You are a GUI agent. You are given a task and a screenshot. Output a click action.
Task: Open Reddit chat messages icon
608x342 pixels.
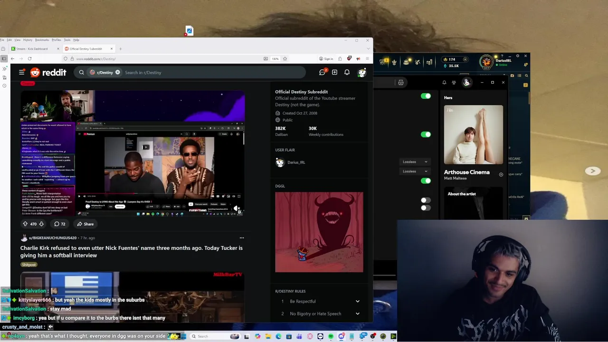322,72
